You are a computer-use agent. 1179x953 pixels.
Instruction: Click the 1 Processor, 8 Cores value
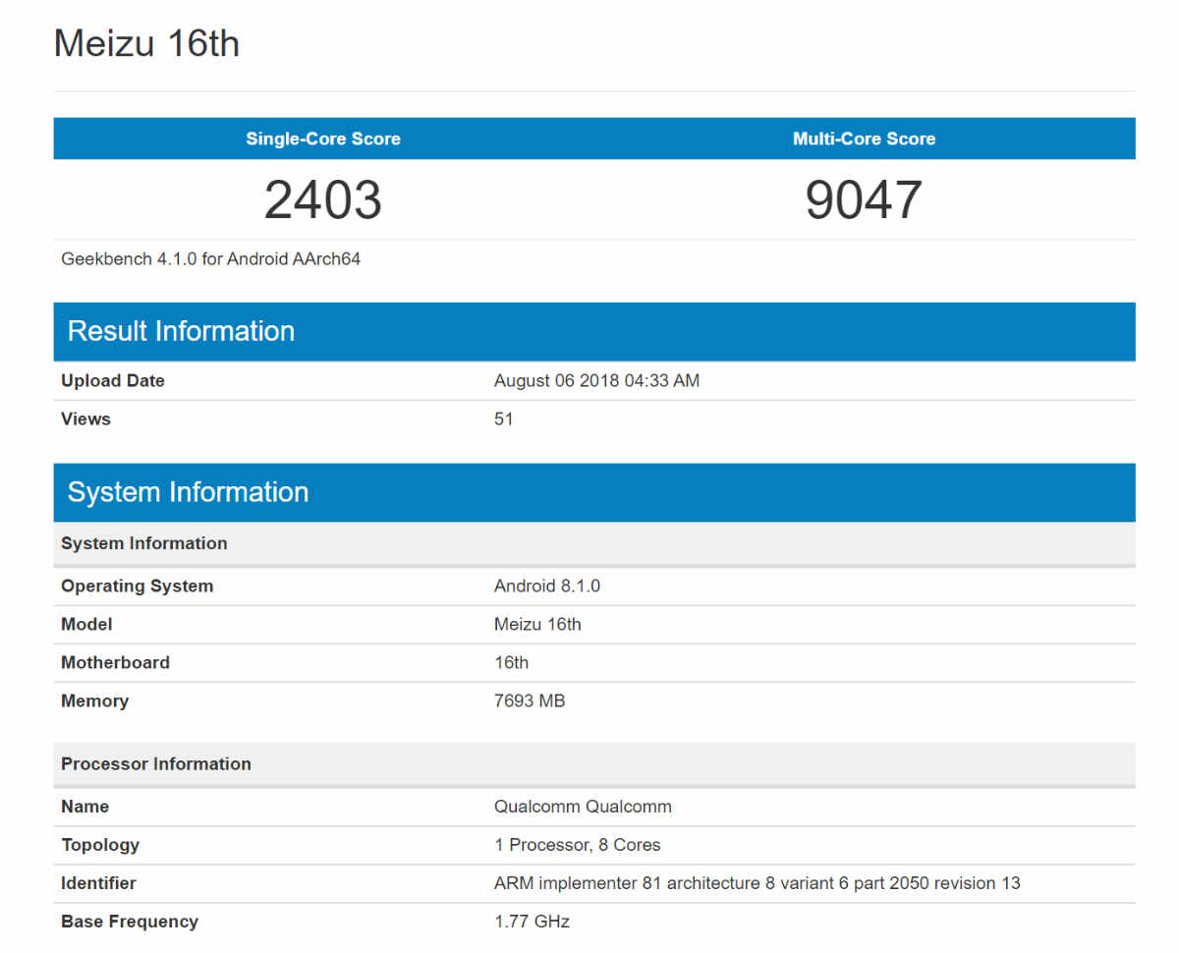(578, 845)
